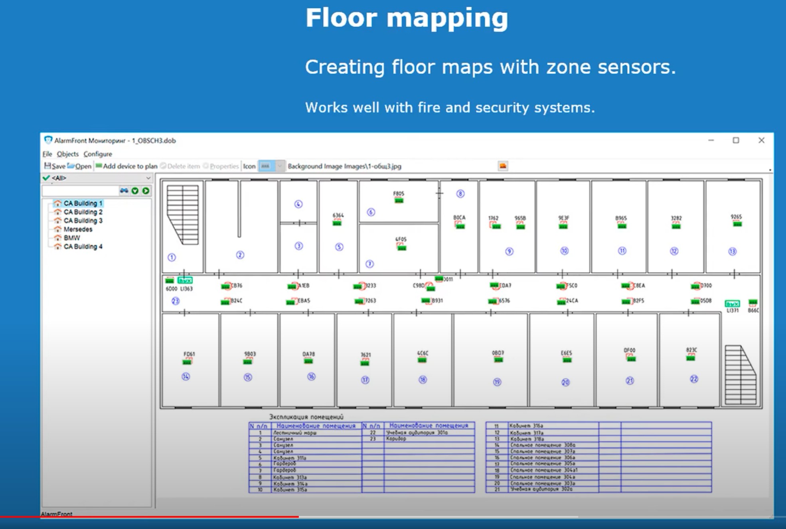Select corridor sensor B931
Screen dimensions: 786x529
(427, 301)
